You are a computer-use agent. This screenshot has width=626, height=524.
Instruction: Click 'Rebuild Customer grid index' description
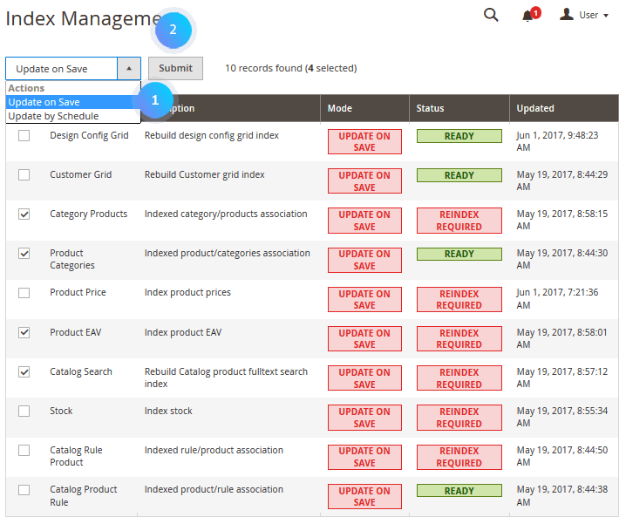(204, 175)
